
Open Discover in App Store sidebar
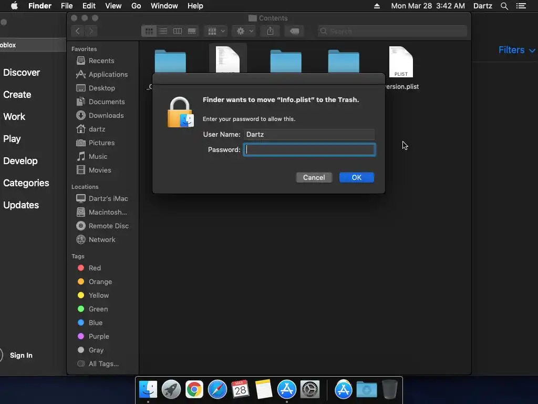coord(21,73)
